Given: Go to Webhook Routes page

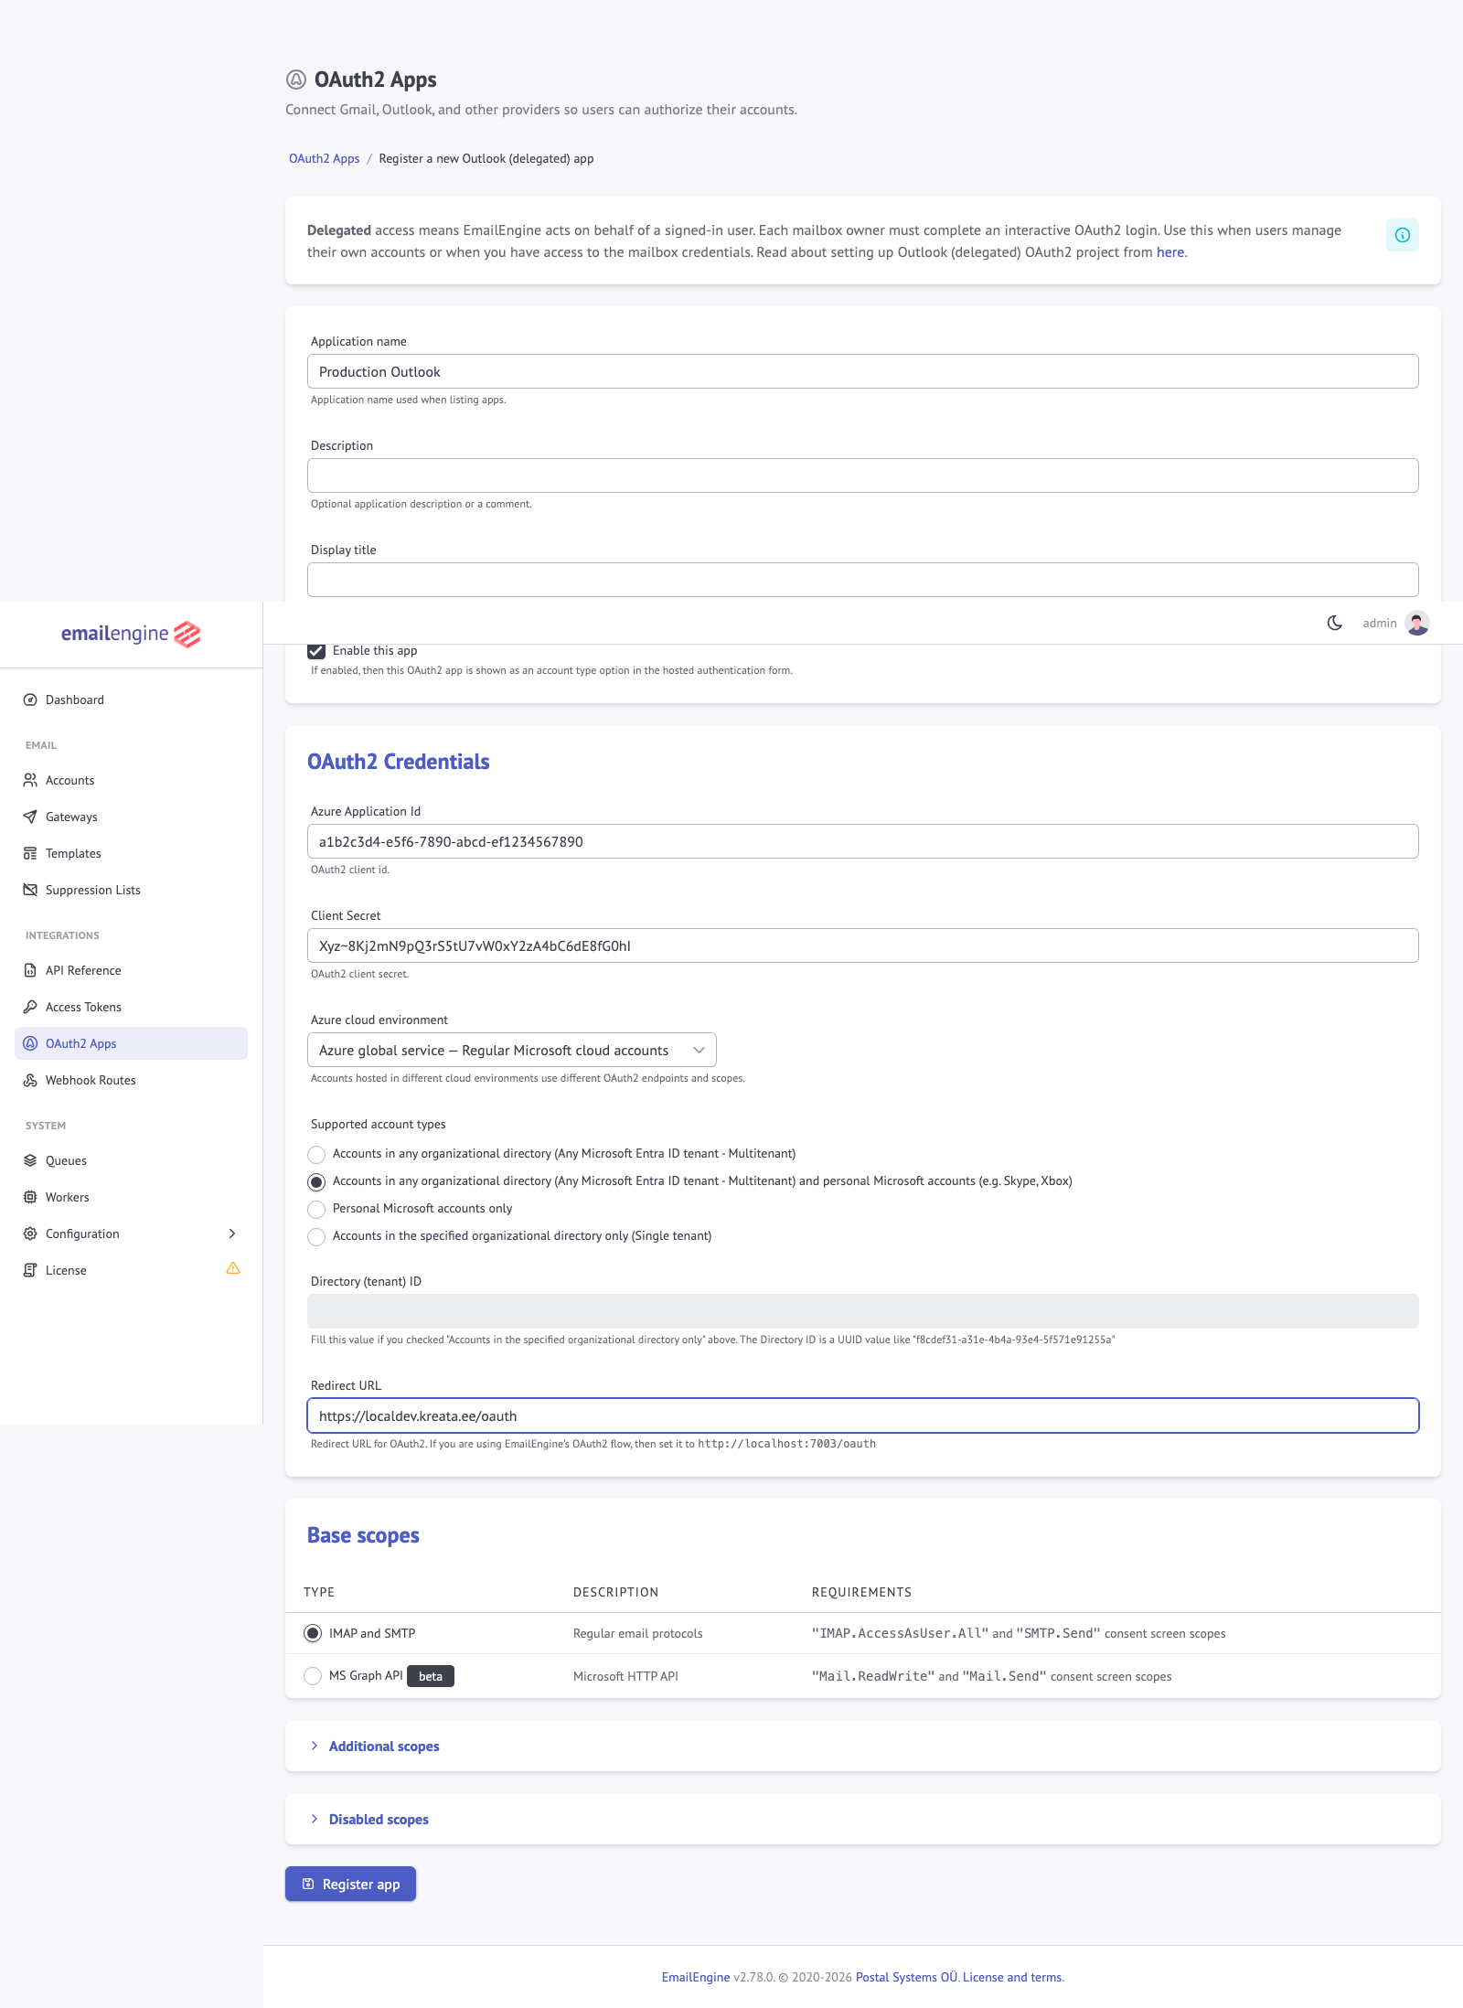Looking at the screenshot, I should coord(131,1080).
